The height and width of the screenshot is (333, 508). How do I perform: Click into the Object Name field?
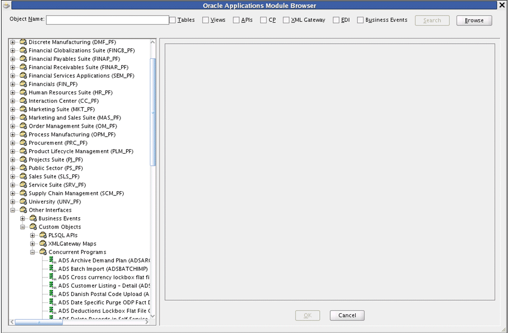(x=108, y=20)
